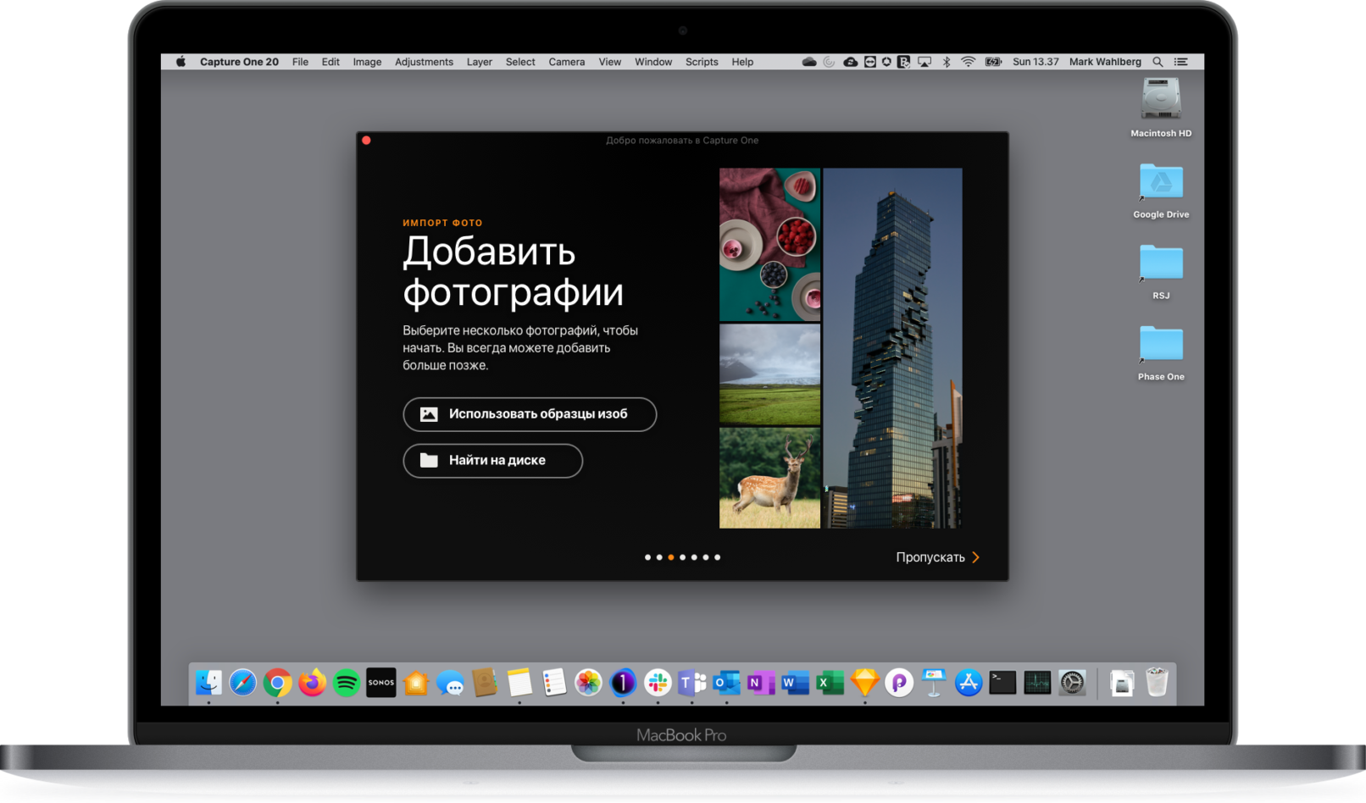Open Slack from the Dock

(658, 683)
